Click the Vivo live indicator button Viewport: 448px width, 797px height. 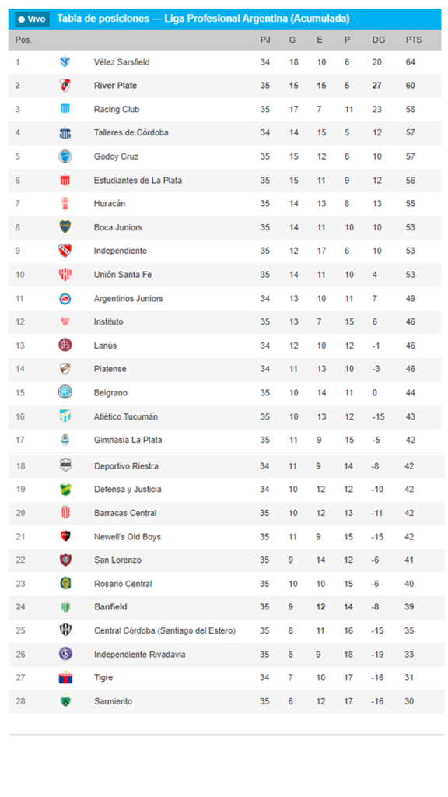[32, 19]
